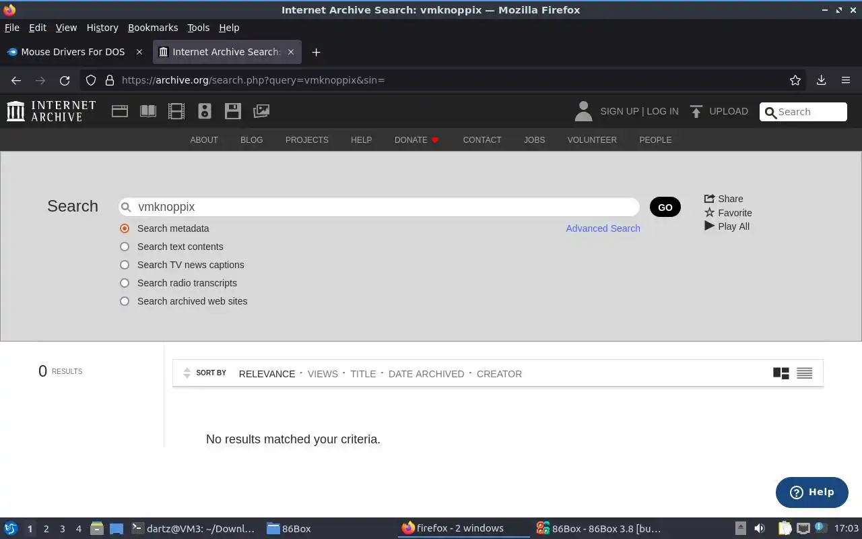Click the main vmknoppix search field

tap(379, 207)
